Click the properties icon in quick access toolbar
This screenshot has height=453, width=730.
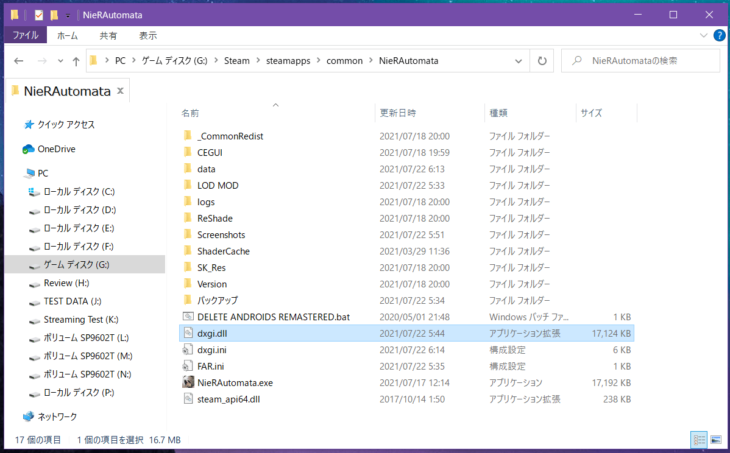pyautogui.click(x=39, y=15)
